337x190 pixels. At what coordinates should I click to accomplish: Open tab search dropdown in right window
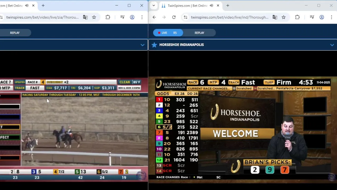click(154, 6)
